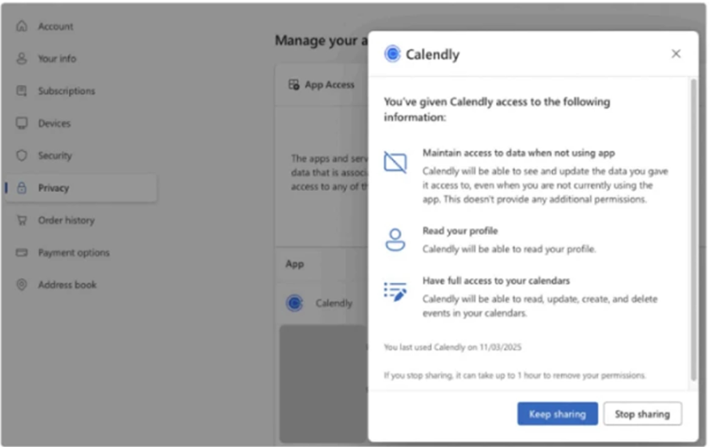Screen dimensions: 710x447
Task: Click the Payment options card icon
Action: pyautogui.click(x=22, y=252)
